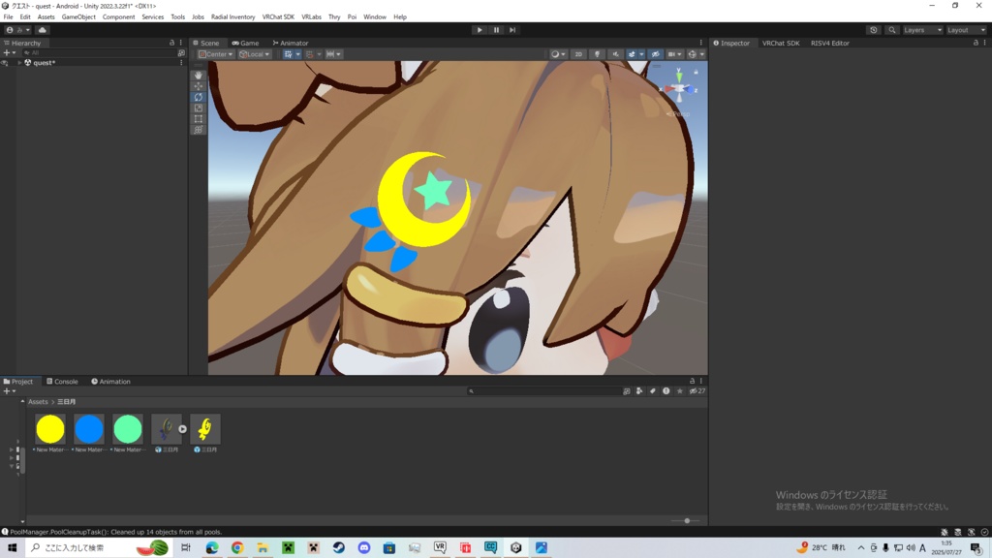Open the Unity global search icon
Screen dimensions: 992x558
(x=891, y=30)
